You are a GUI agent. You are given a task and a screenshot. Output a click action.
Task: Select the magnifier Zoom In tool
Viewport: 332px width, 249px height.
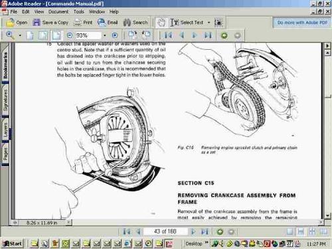[10, 35]
